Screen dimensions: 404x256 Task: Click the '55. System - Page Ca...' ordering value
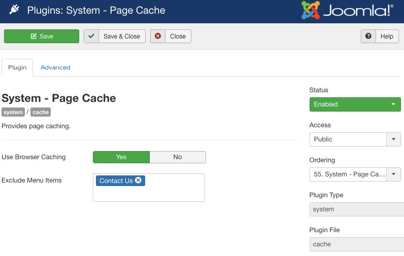(x=348, y=174)
